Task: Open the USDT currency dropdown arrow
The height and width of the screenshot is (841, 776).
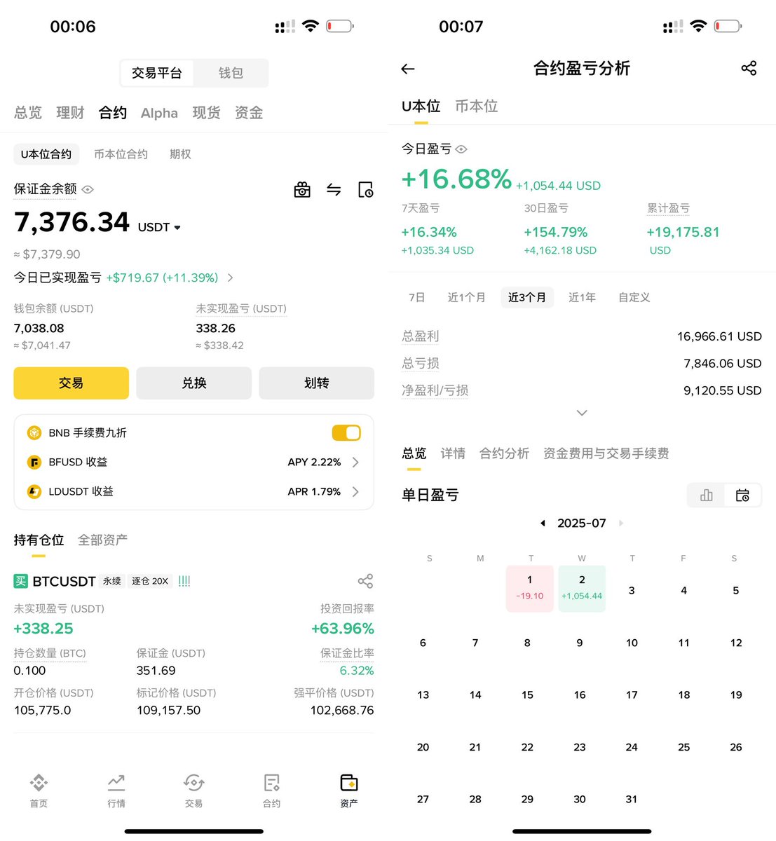Action: (177, 228)
